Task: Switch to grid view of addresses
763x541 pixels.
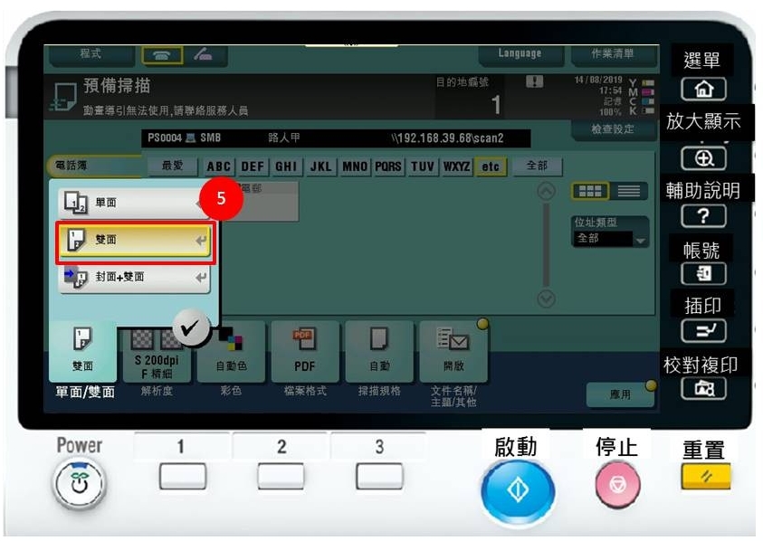Action: click(591, 192)
